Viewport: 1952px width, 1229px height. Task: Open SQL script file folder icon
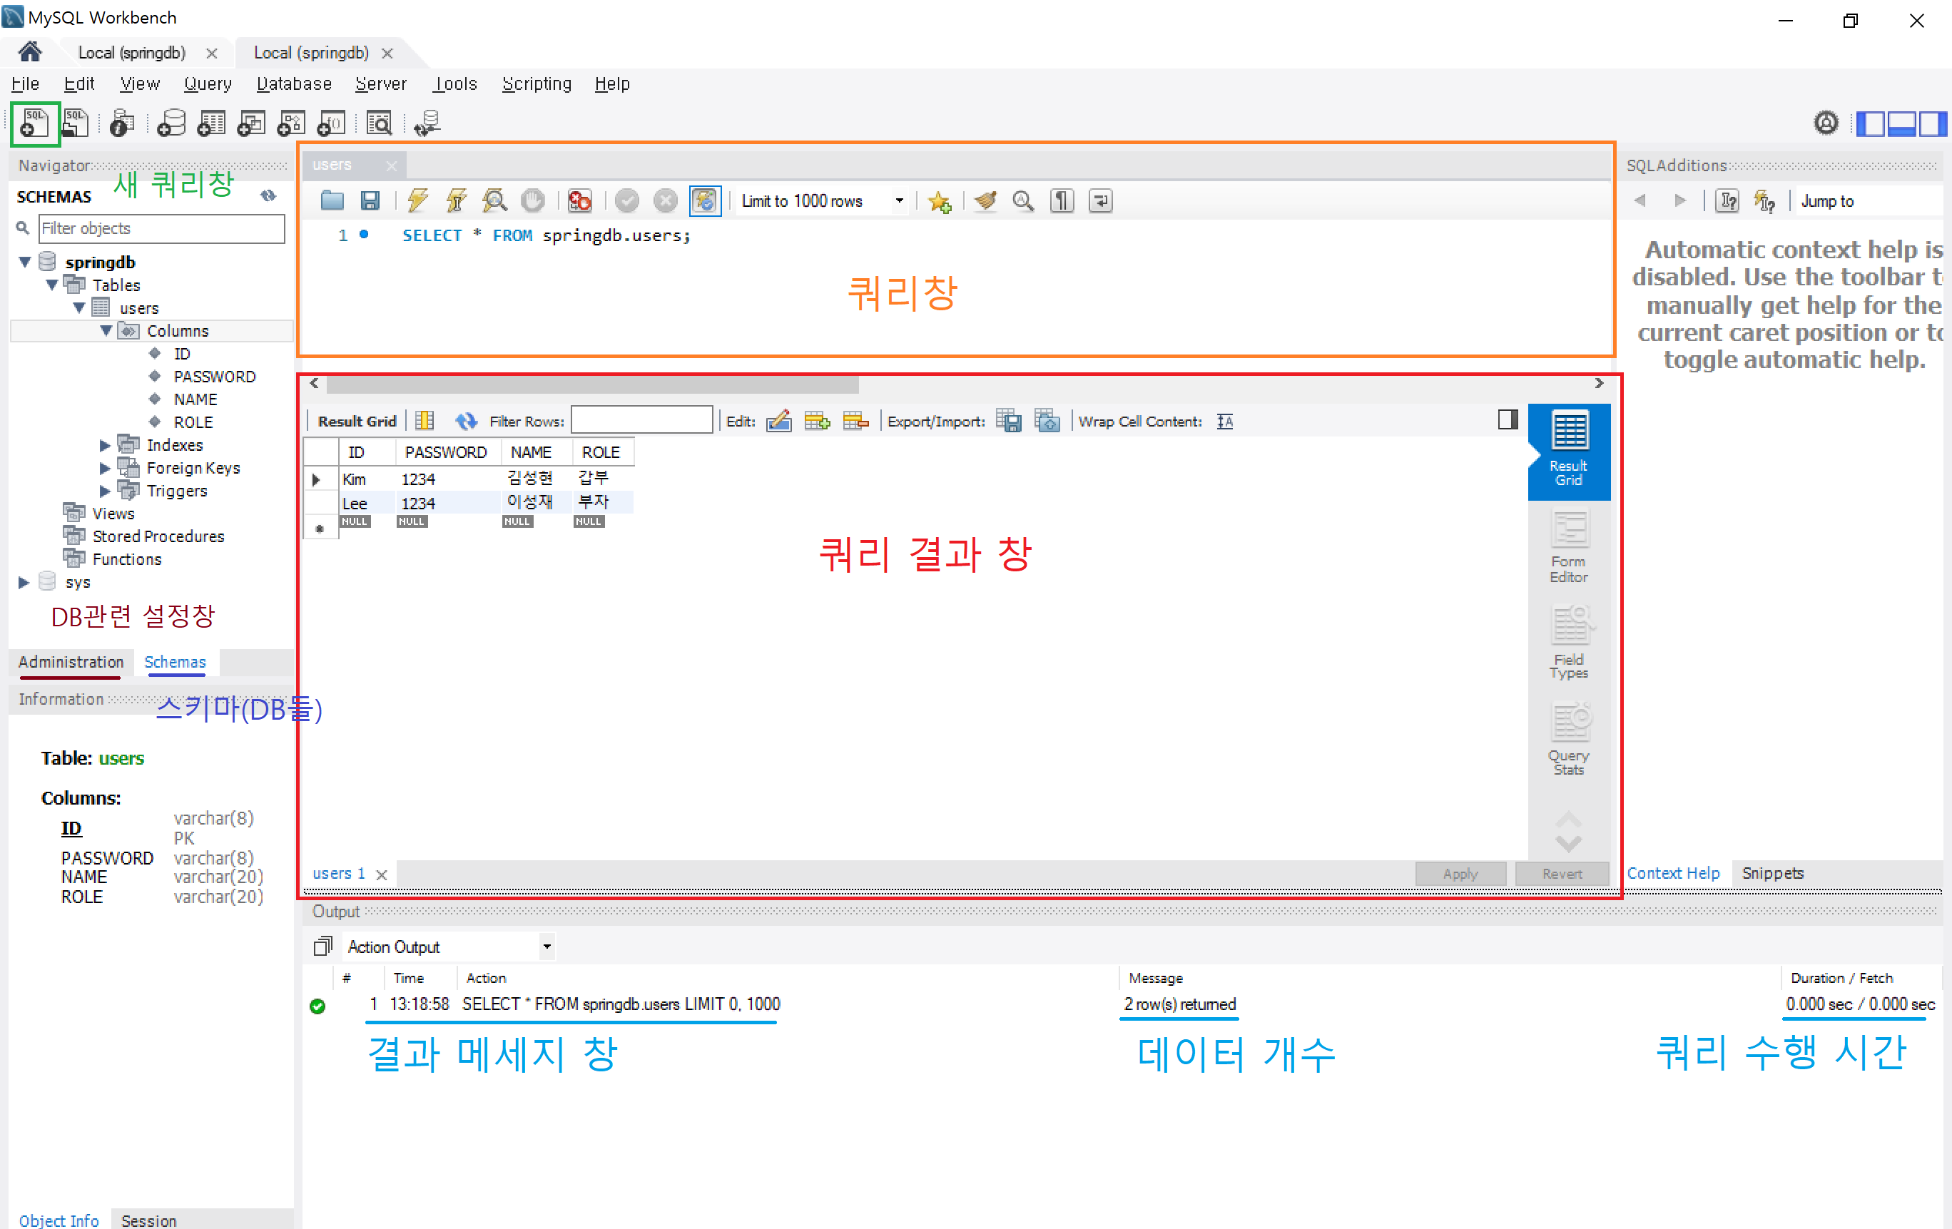pos(332,200)
